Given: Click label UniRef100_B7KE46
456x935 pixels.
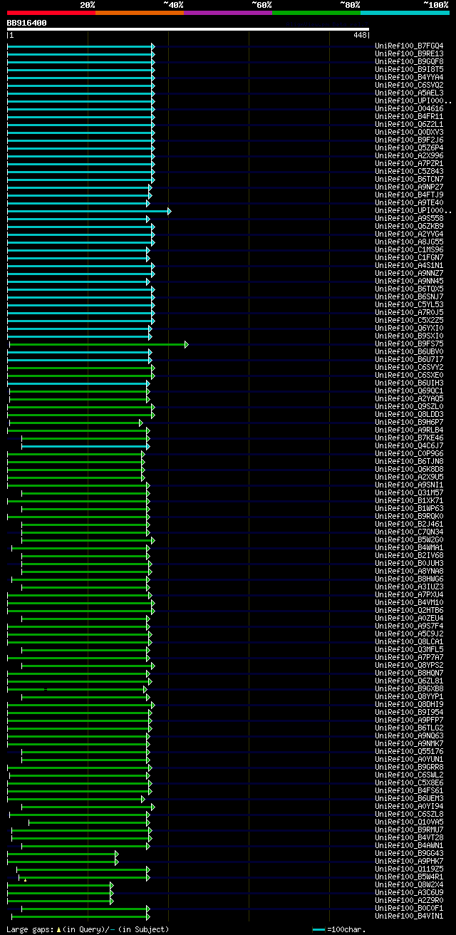Looking at the screenshot, I should (x=409, y=438).
